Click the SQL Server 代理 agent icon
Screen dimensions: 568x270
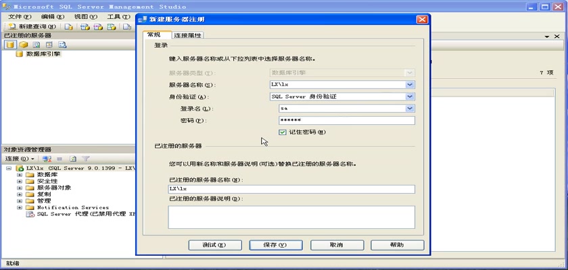(x=30, y=215)
